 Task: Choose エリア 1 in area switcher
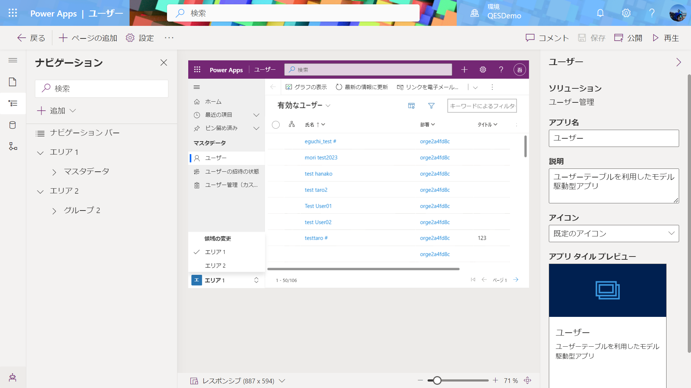pyautogui.click(x=226, y=252)
